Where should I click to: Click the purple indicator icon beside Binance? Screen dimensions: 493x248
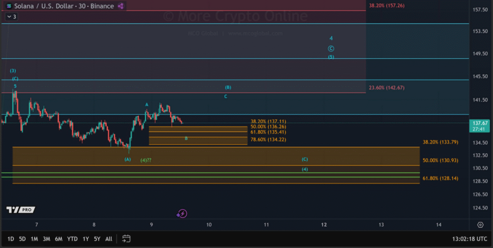121,6
